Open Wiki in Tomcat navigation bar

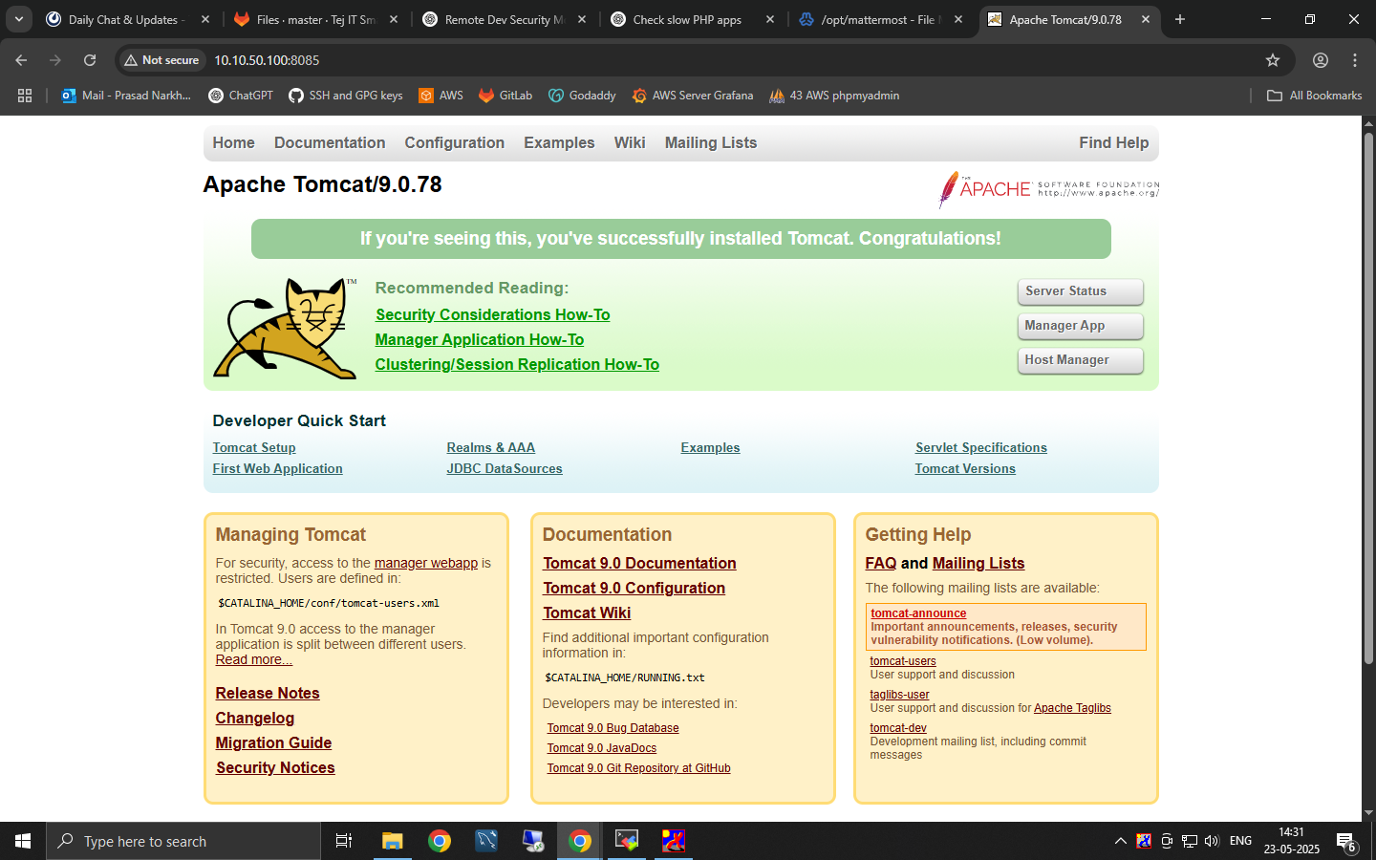pos(630,142)
